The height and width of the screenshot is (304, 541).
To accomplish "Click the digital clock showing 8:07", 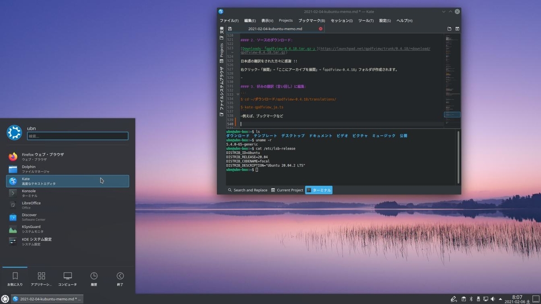I will click(x=517, y=299).
